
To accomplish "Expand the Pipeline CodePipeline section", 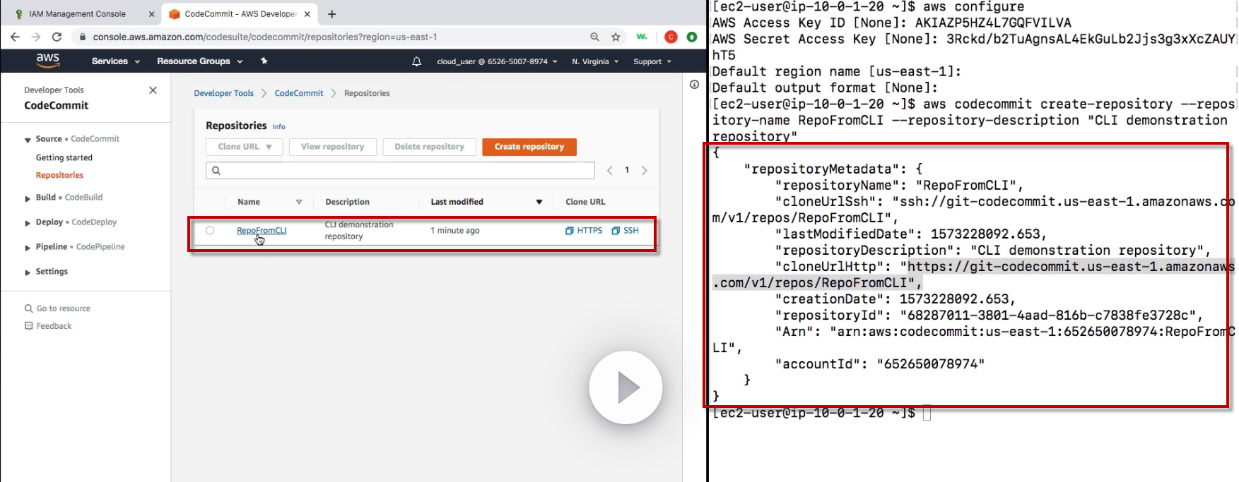I will click(x=28, y=248).
